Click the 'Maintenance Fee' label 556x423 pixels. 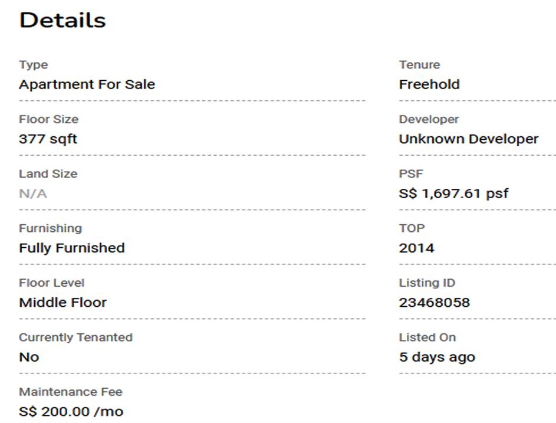pos(70,392)
